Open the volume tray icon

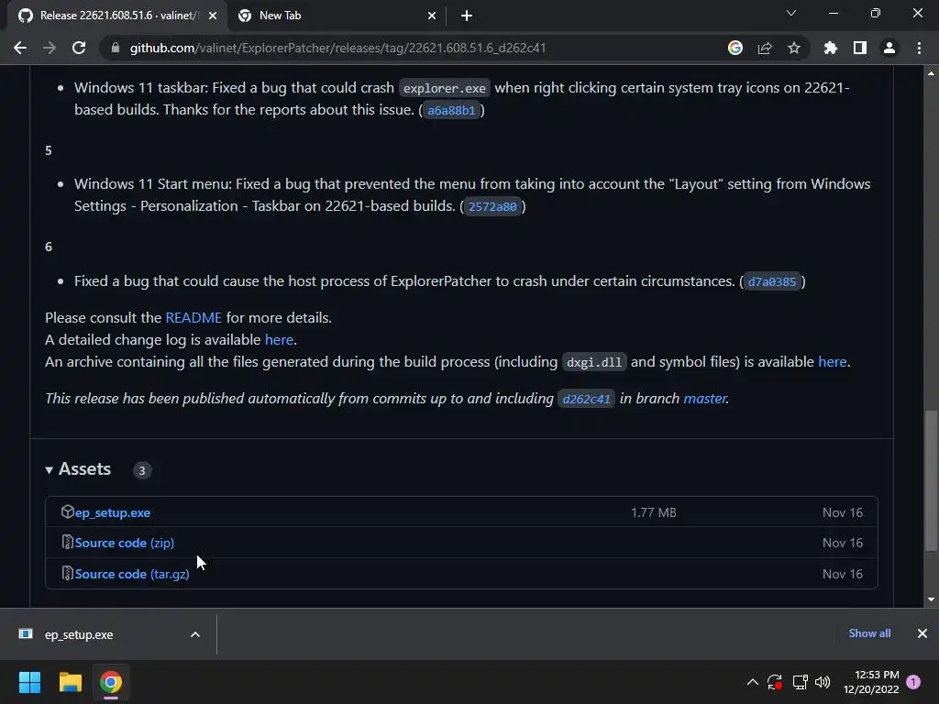[823, 682]
